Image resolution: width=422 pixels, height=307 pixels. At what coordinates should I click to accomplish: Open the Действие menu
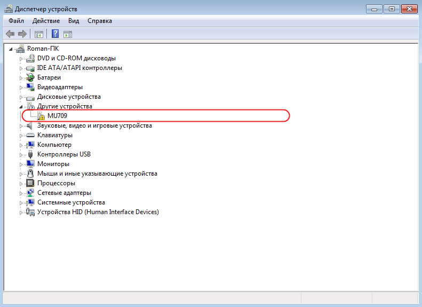coord(46,21)
